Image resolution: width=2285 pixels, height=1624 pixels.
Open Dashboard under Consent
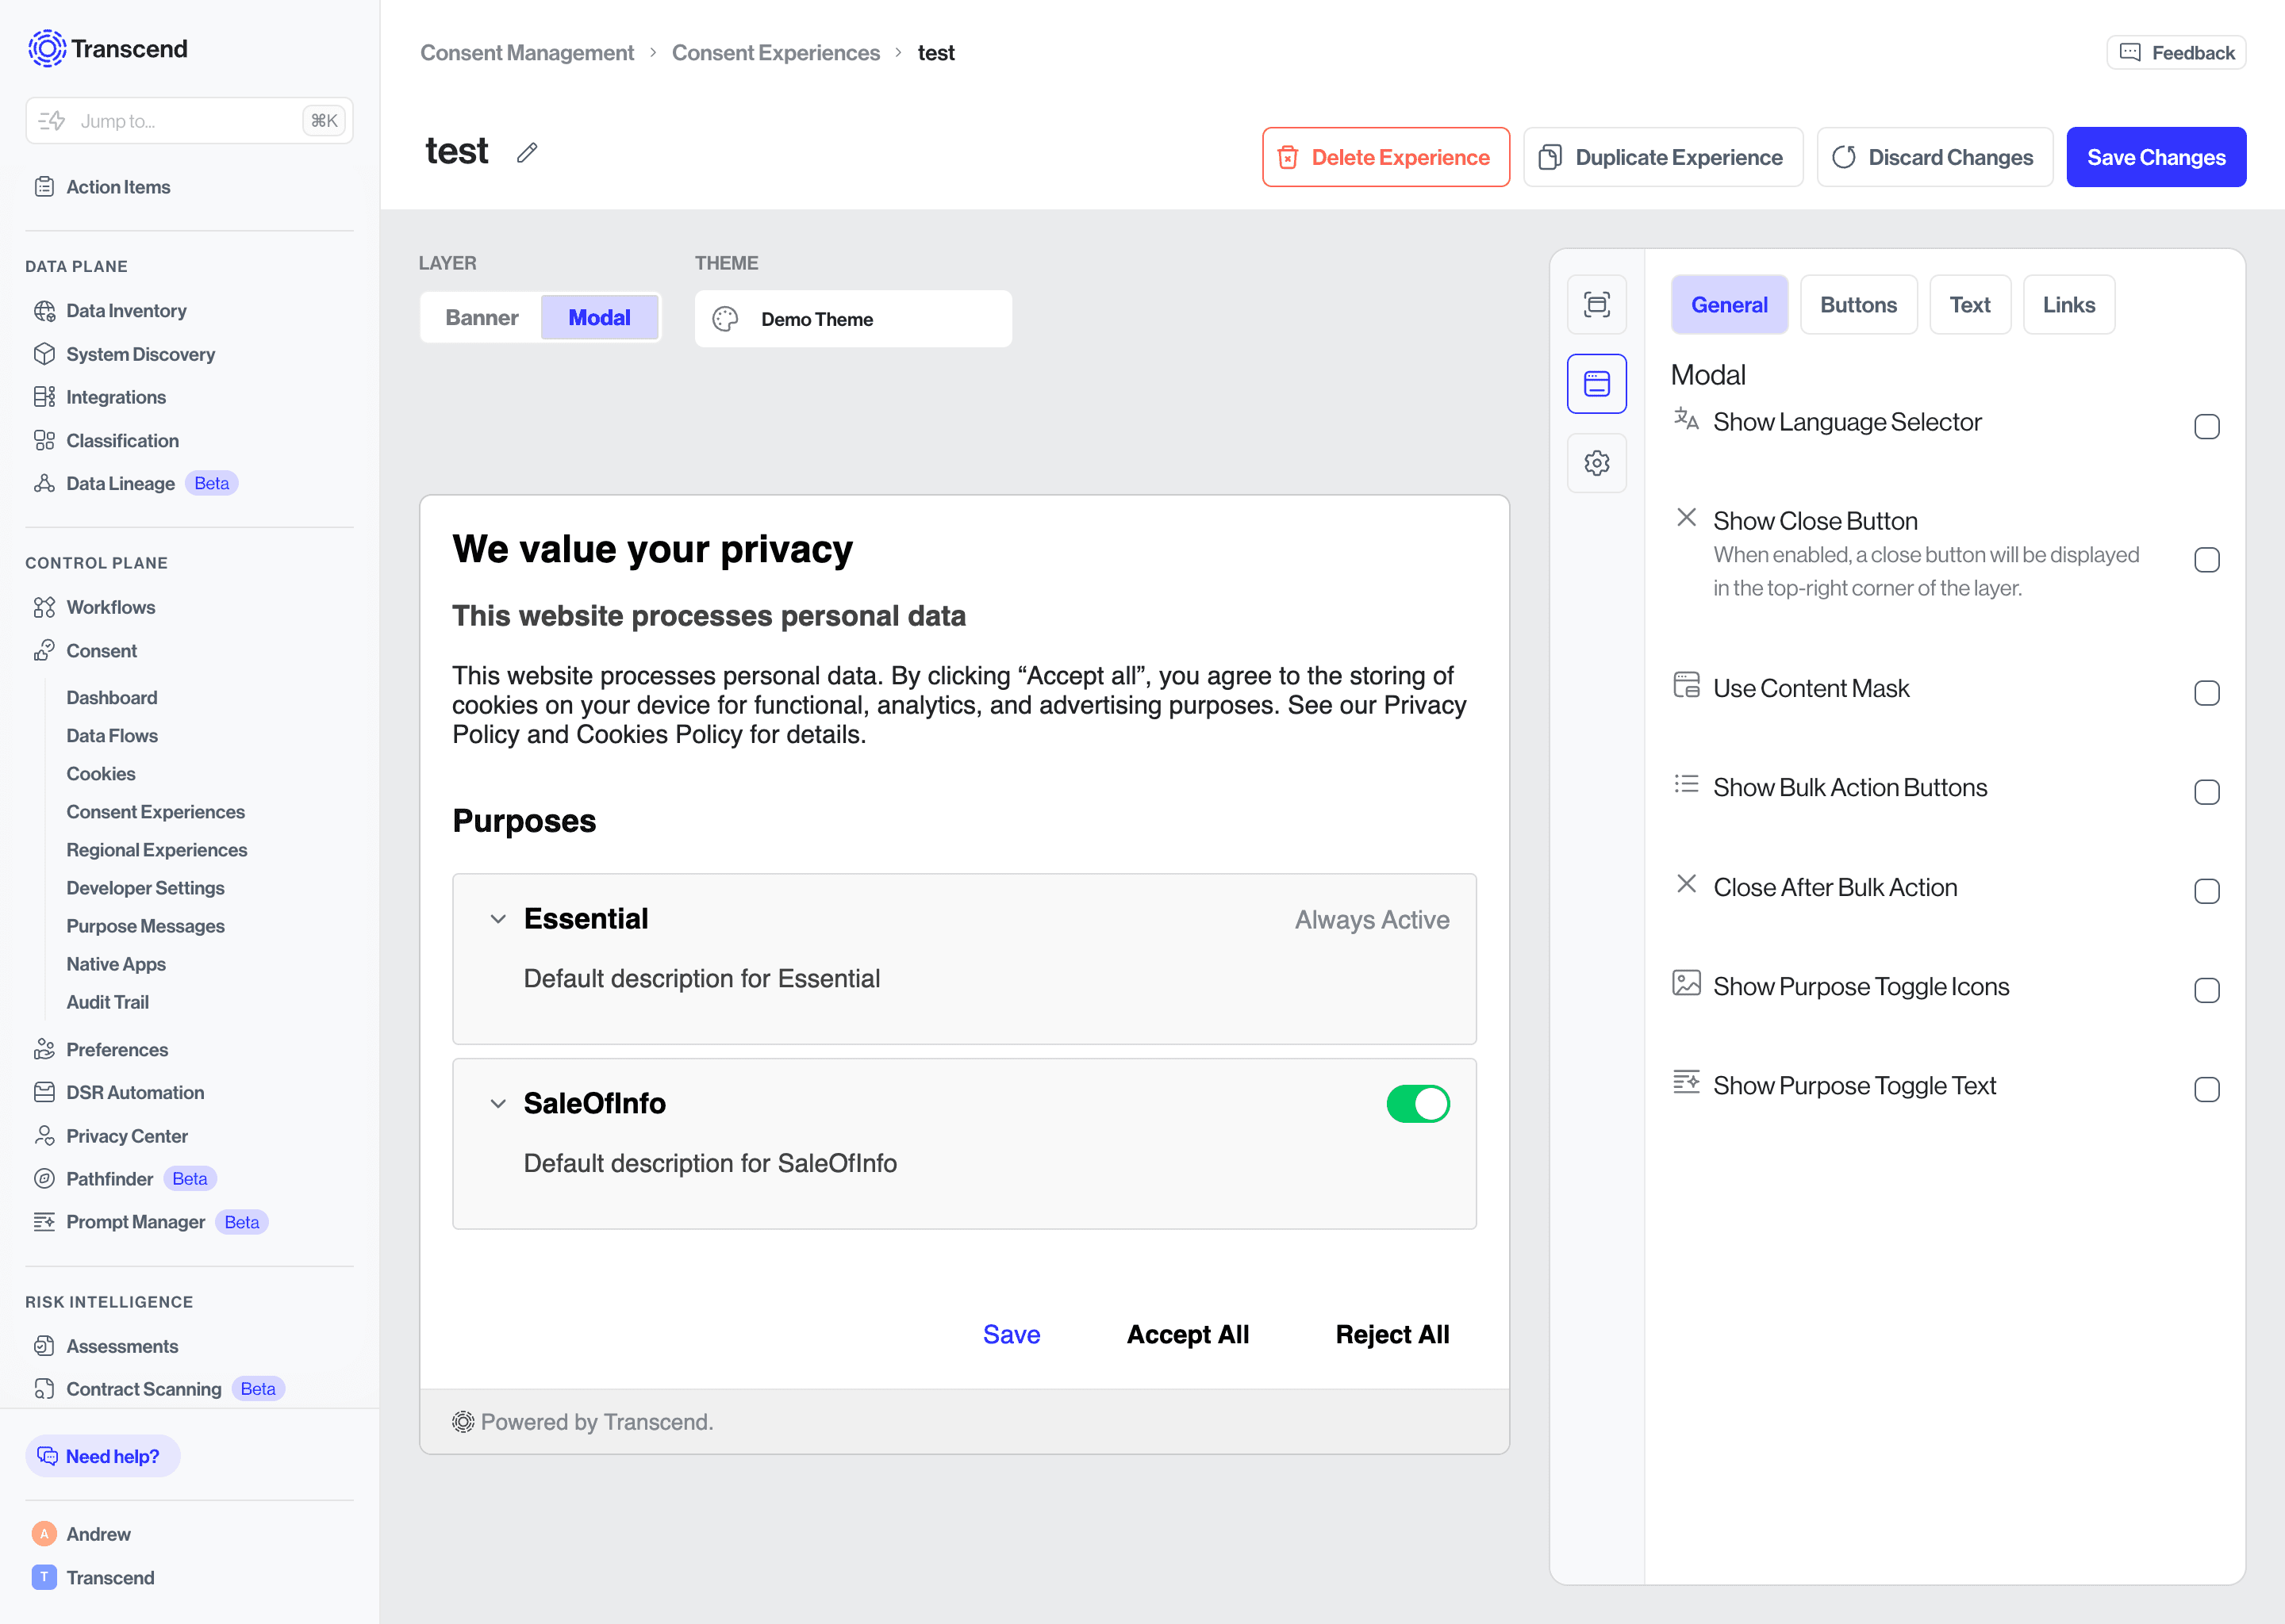[111, 697]
